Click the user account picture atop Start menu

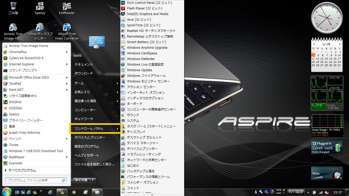(x=97, y=42)
